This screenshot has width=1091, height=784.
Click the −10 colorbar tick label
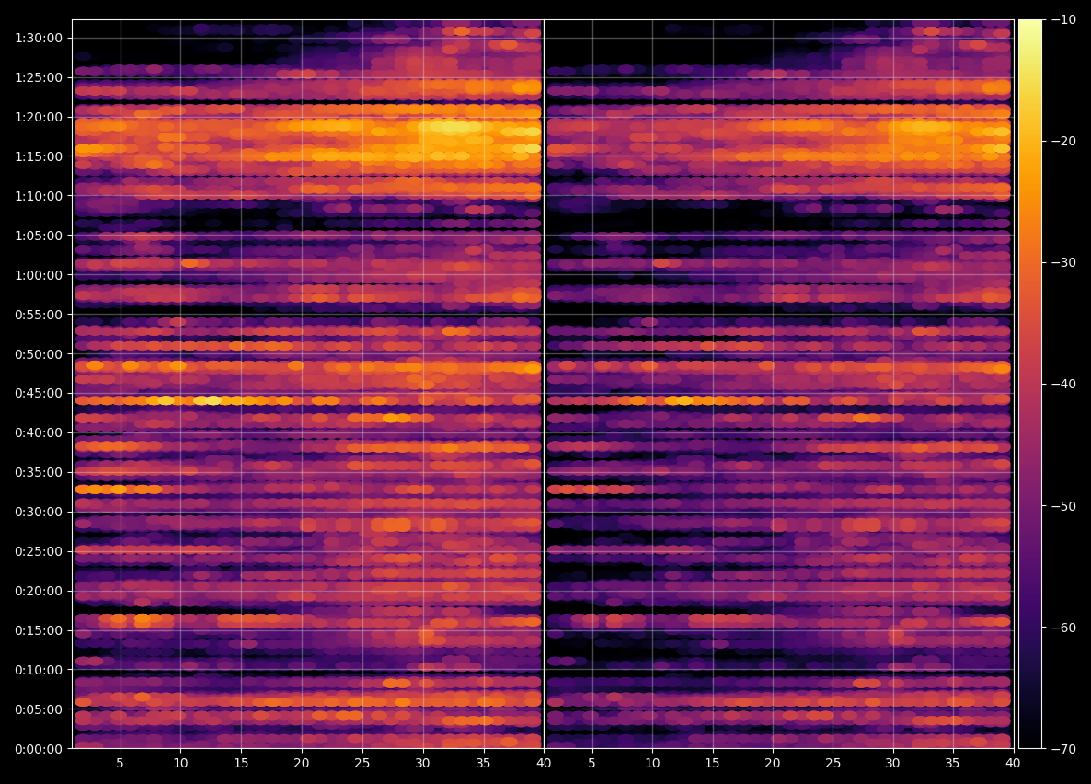coord(1062,19)
